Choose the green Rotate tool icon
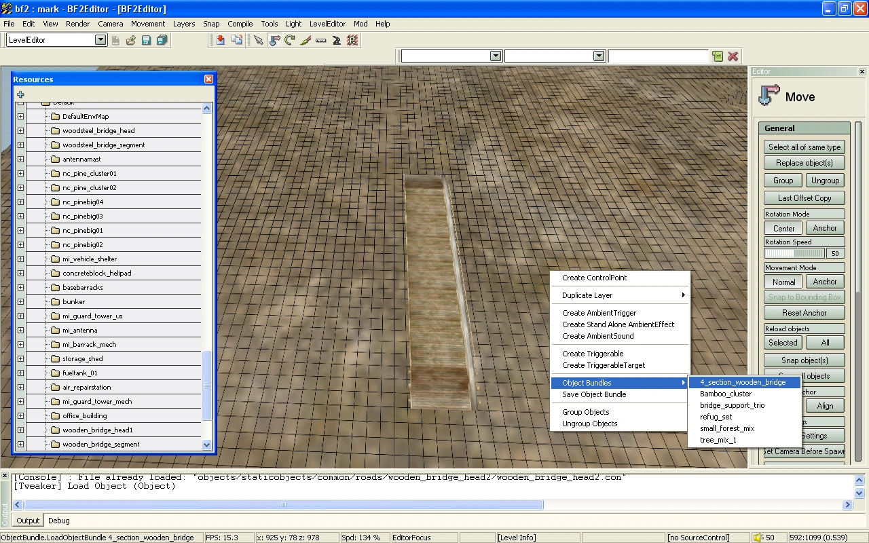The image size is (869, 543). pyautogui.click(x=290, y=40)
